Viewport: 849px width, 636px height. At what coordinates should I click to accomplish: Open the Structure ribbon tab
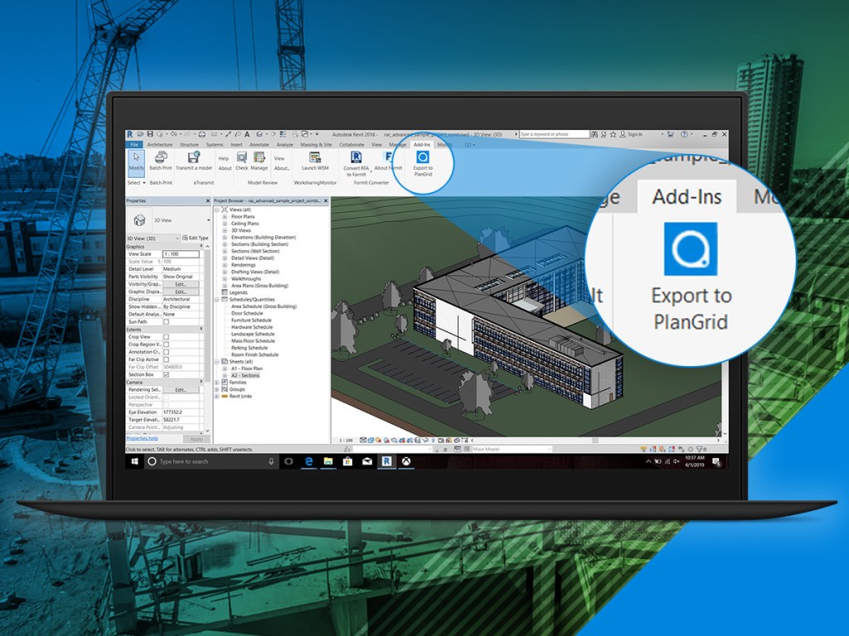[x=189, y=144]
